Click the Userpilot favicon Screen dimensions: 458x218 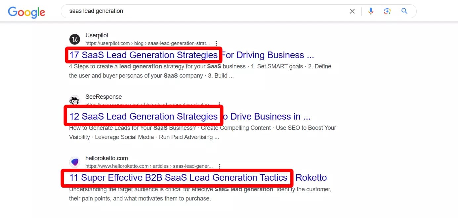click(x=75, y=39)
